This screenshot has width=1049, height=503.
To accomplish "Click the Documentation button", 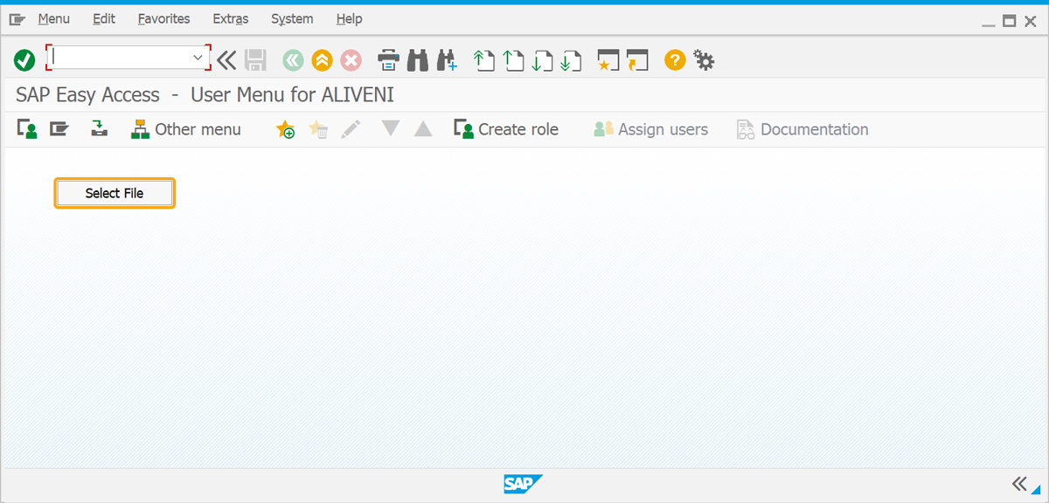I will coord(802,129).
